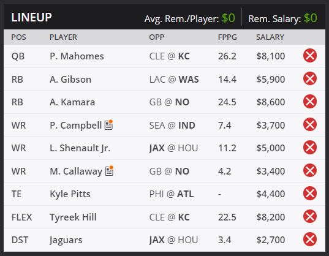The image size is (329, 256).
Task: Click the FPPG column header
Action: [227, 37]
